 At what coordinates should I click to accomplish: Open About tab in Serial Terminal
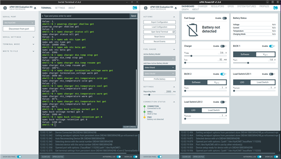(72, 8)
